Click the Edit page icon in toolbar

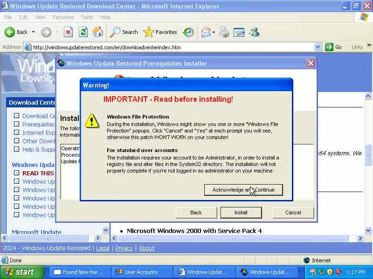point(239,32)
